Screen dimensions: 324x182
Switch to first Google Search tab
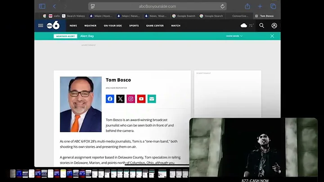click(x=184, y=16)
